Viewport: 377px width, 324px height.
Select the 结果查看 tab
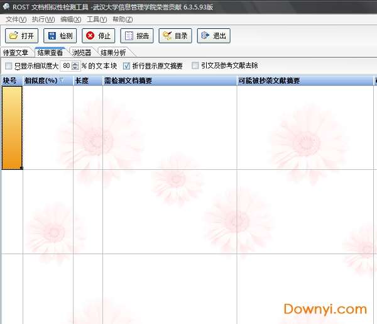click(x=50, y=52)
